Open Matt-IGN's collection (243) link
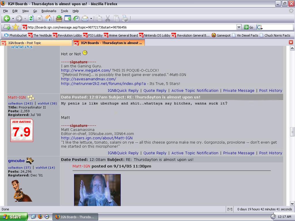295x221 pixels. (20, 103)
